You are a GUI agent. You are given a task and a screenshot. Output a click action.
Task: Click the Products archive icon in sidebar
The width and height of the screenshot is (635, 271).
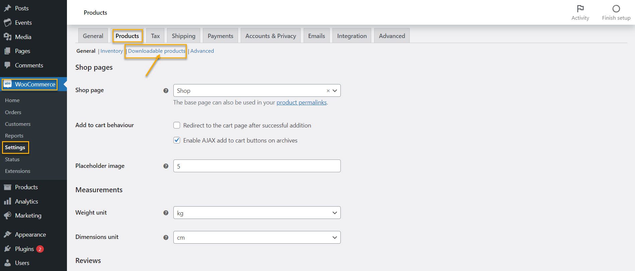[7, 187]
